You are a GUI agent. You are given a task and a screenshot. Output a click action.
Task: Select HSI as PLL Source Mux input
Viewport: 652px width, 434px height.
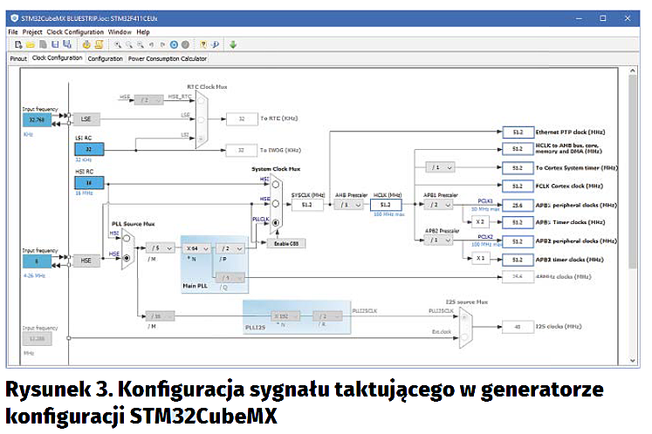(x=127, y=237)
